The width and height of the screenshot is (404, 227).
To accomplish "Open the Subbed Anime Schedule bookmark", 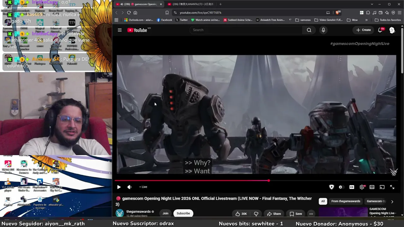I will [238, 20].
